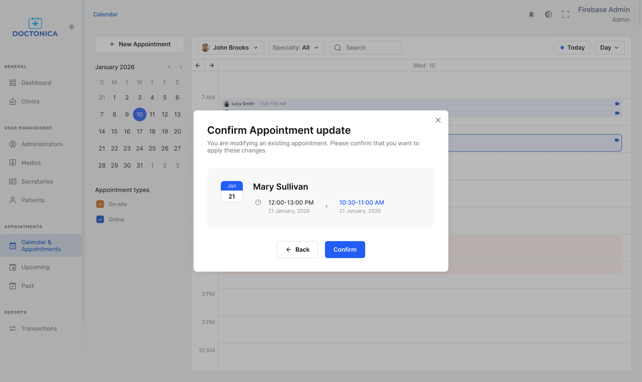Jump to Today in calendar
642x382 pixels.
pos(572,48)
